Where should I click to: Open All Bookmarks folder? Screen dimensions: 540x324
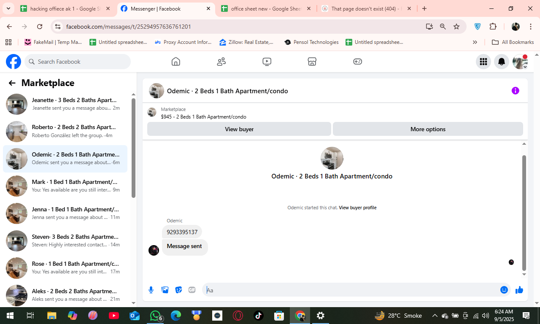point(513,42)
